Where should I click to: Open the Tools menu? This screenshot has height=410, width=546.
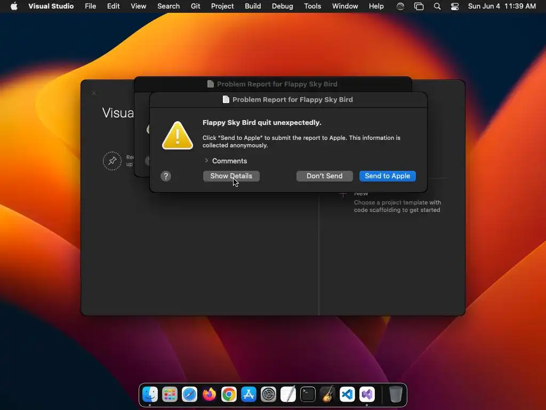point(312,6)
